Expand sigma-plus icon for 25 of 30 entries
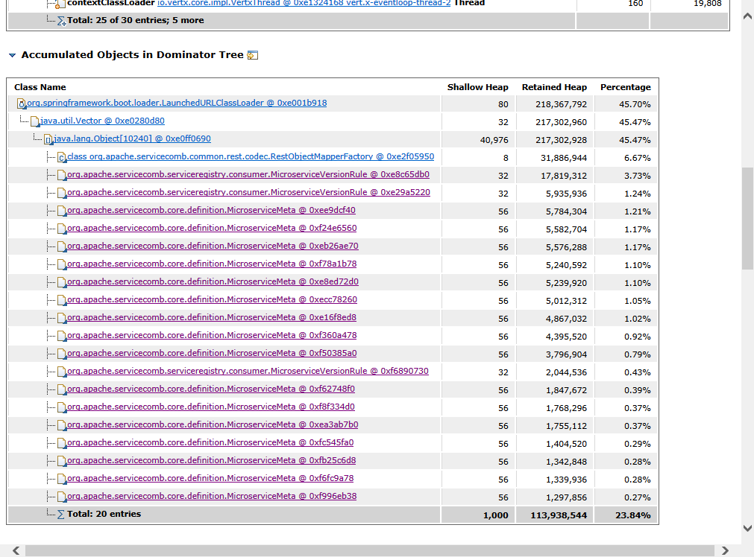This screenshot has width=754, height=557. pyautogui.click(x=62, y=21)
